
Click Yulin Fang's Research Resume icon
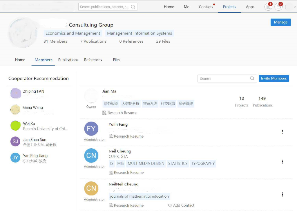point(111,136)
